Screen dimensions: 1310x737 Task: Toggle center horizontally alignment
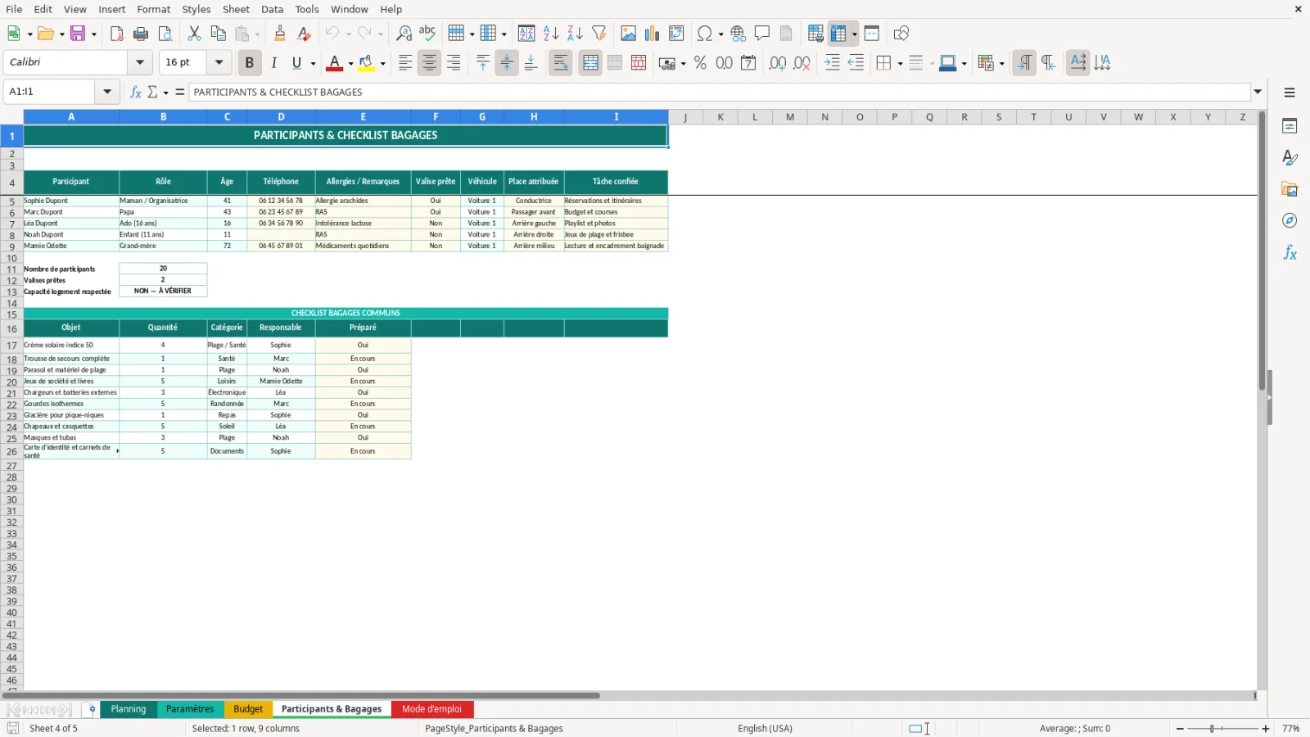pyautogui.click(x=429, y=63)
